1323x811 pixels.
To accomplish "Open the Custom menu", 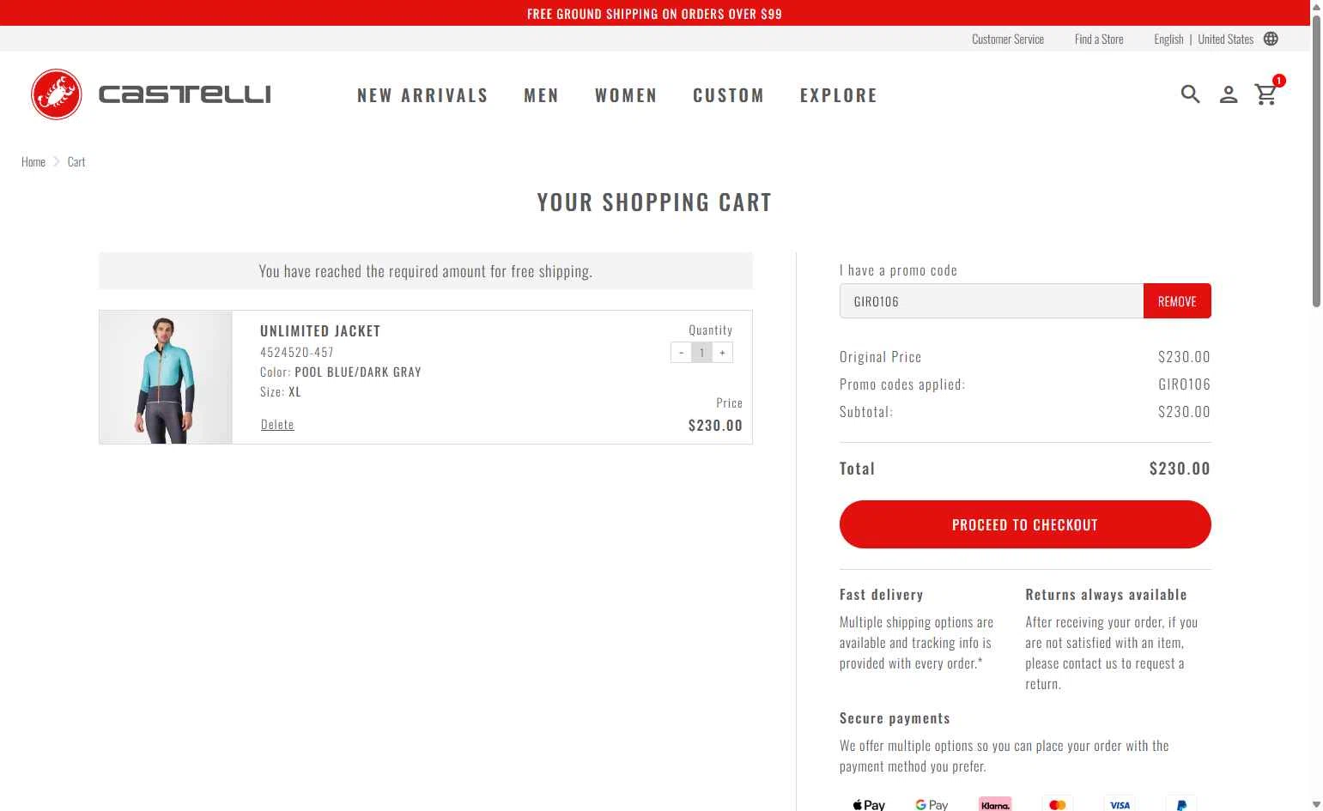I will (729, 95).
